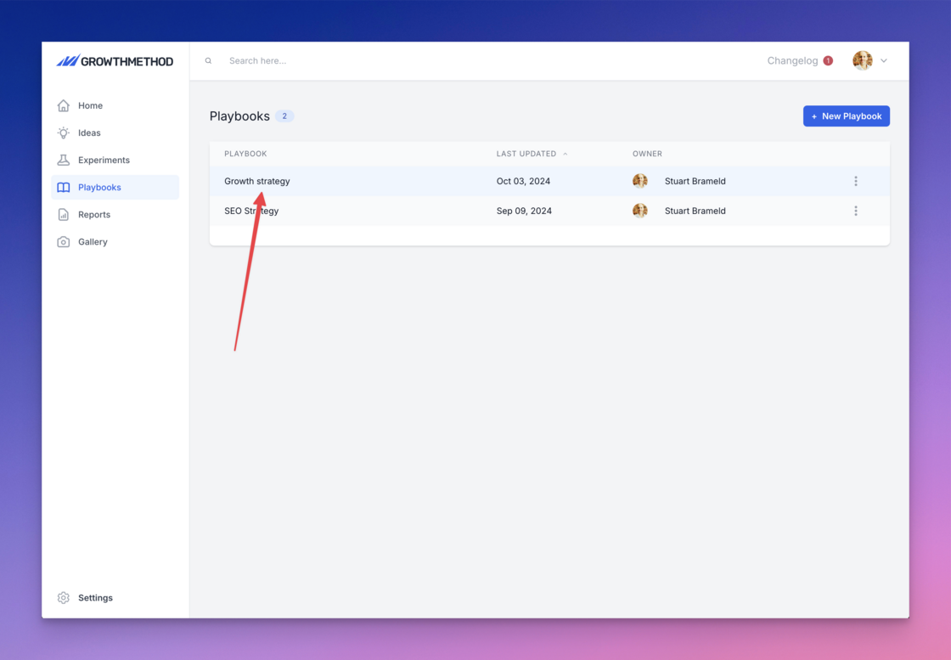Click Stuart Brameld in the Growth strategy row

[695, 182]
